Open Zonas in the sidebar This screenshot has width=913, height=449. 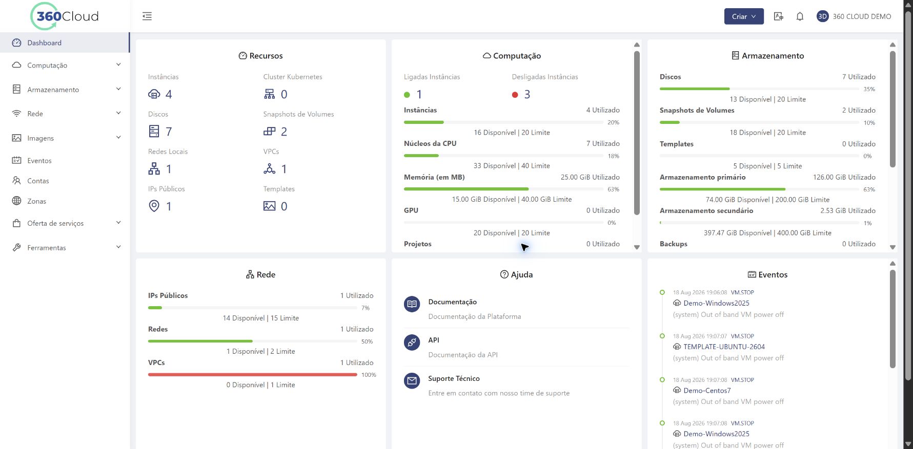pos(65,201)
